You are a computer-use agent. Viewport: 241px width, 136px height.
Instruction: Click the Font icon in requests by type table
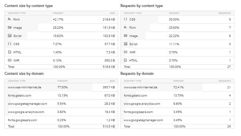click(x=126, y=27)
